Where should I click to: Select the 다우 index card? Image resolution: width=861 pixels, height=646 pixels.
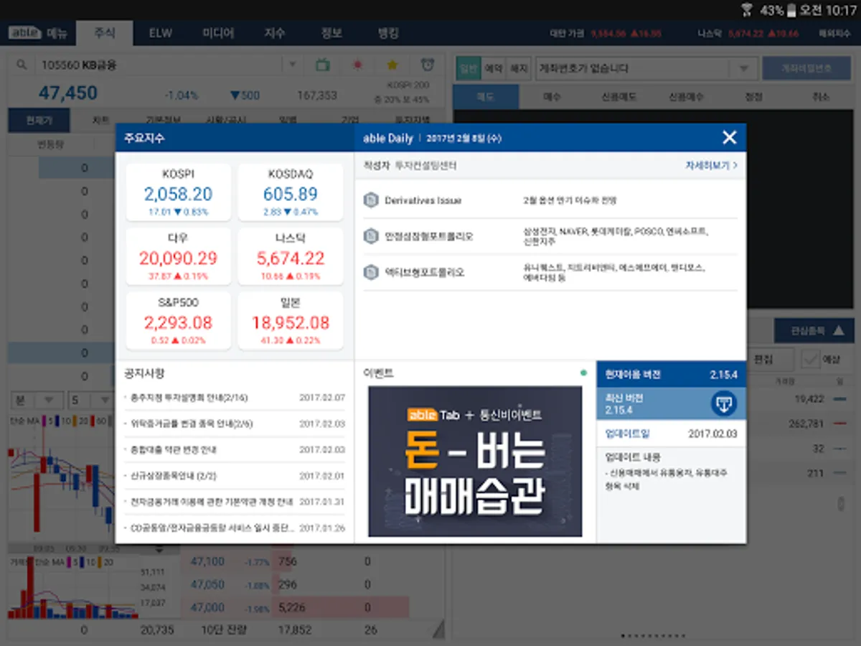[178, 256]
